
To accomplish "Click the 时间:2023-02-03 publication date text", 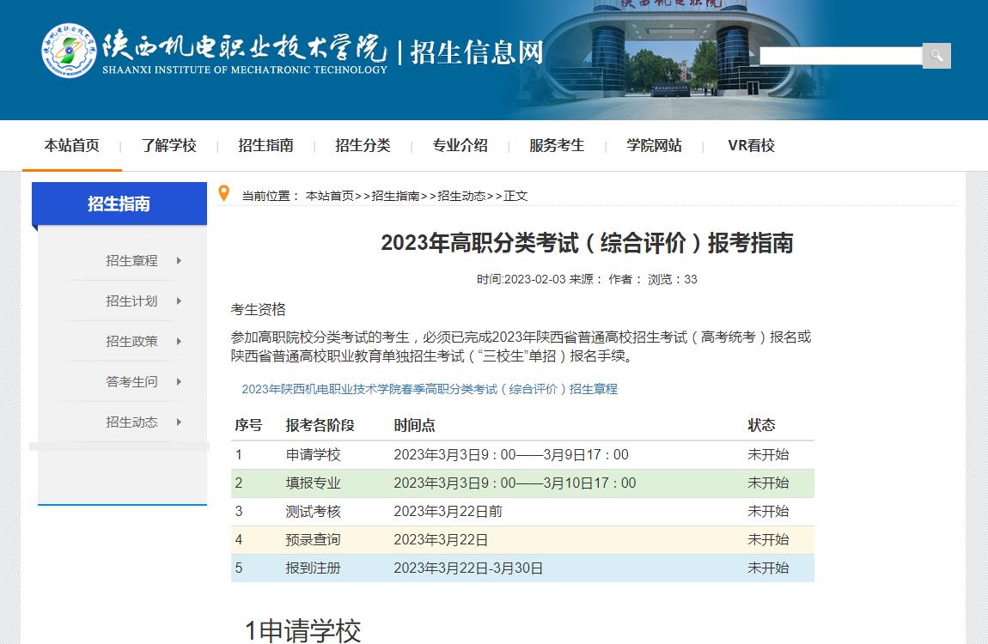I will click(x=521, y=280).
